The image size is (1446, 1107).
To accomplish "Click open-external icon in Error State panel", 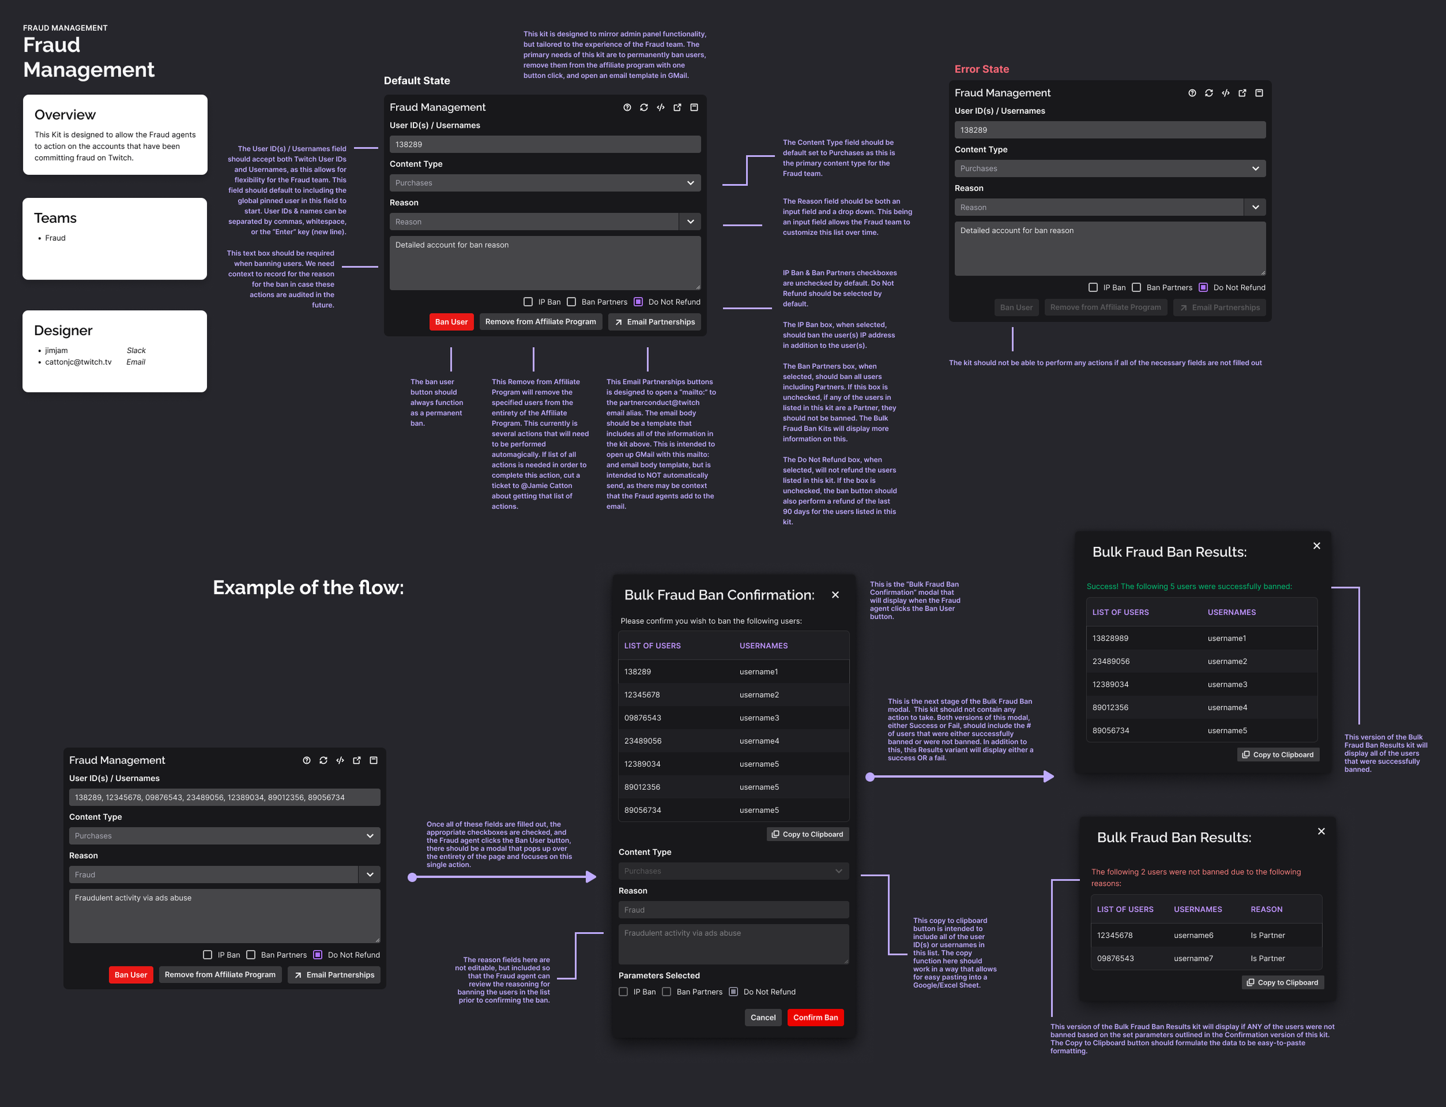I will pyautogui.click(x=1242, y=93).
